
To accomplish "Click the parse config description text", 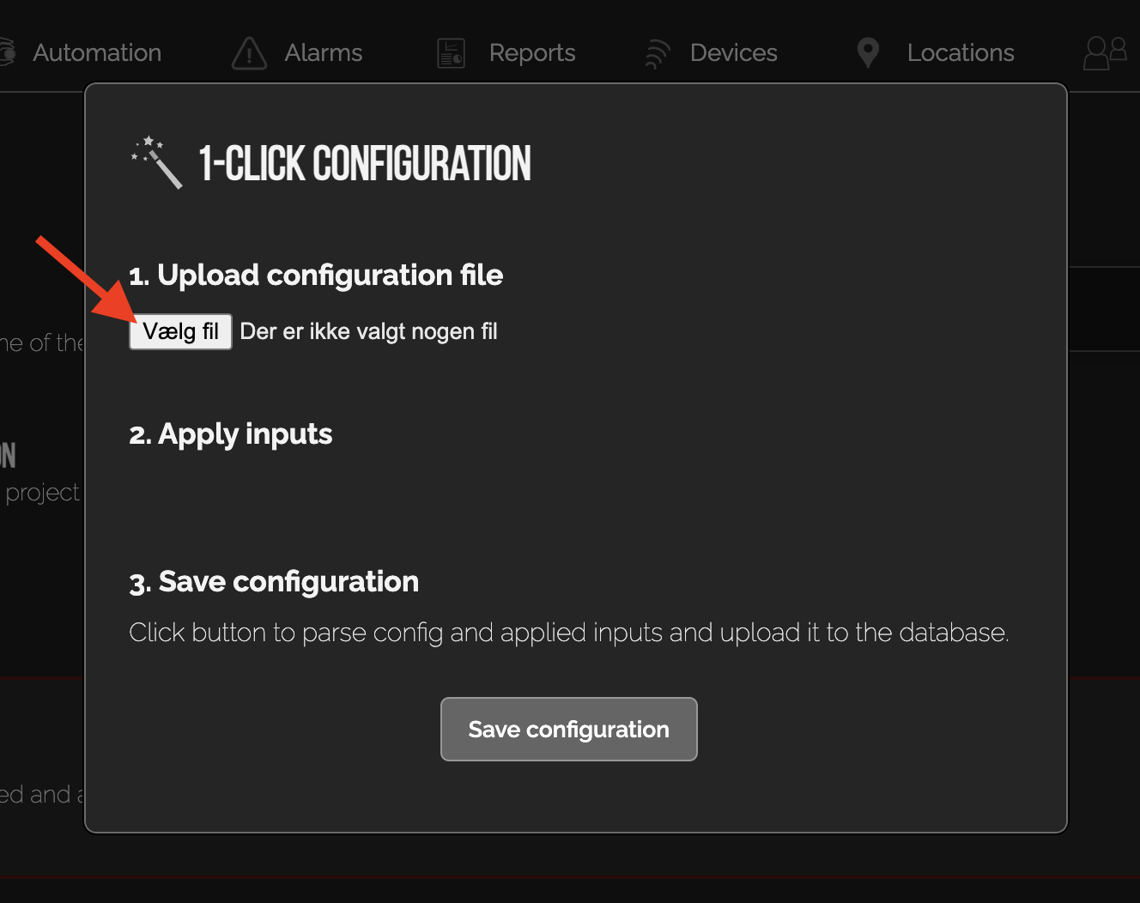I will point(569,633).
